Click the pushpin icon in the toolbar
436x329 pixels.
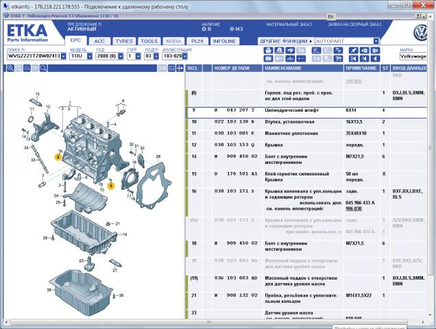click(x=354, y=50)
